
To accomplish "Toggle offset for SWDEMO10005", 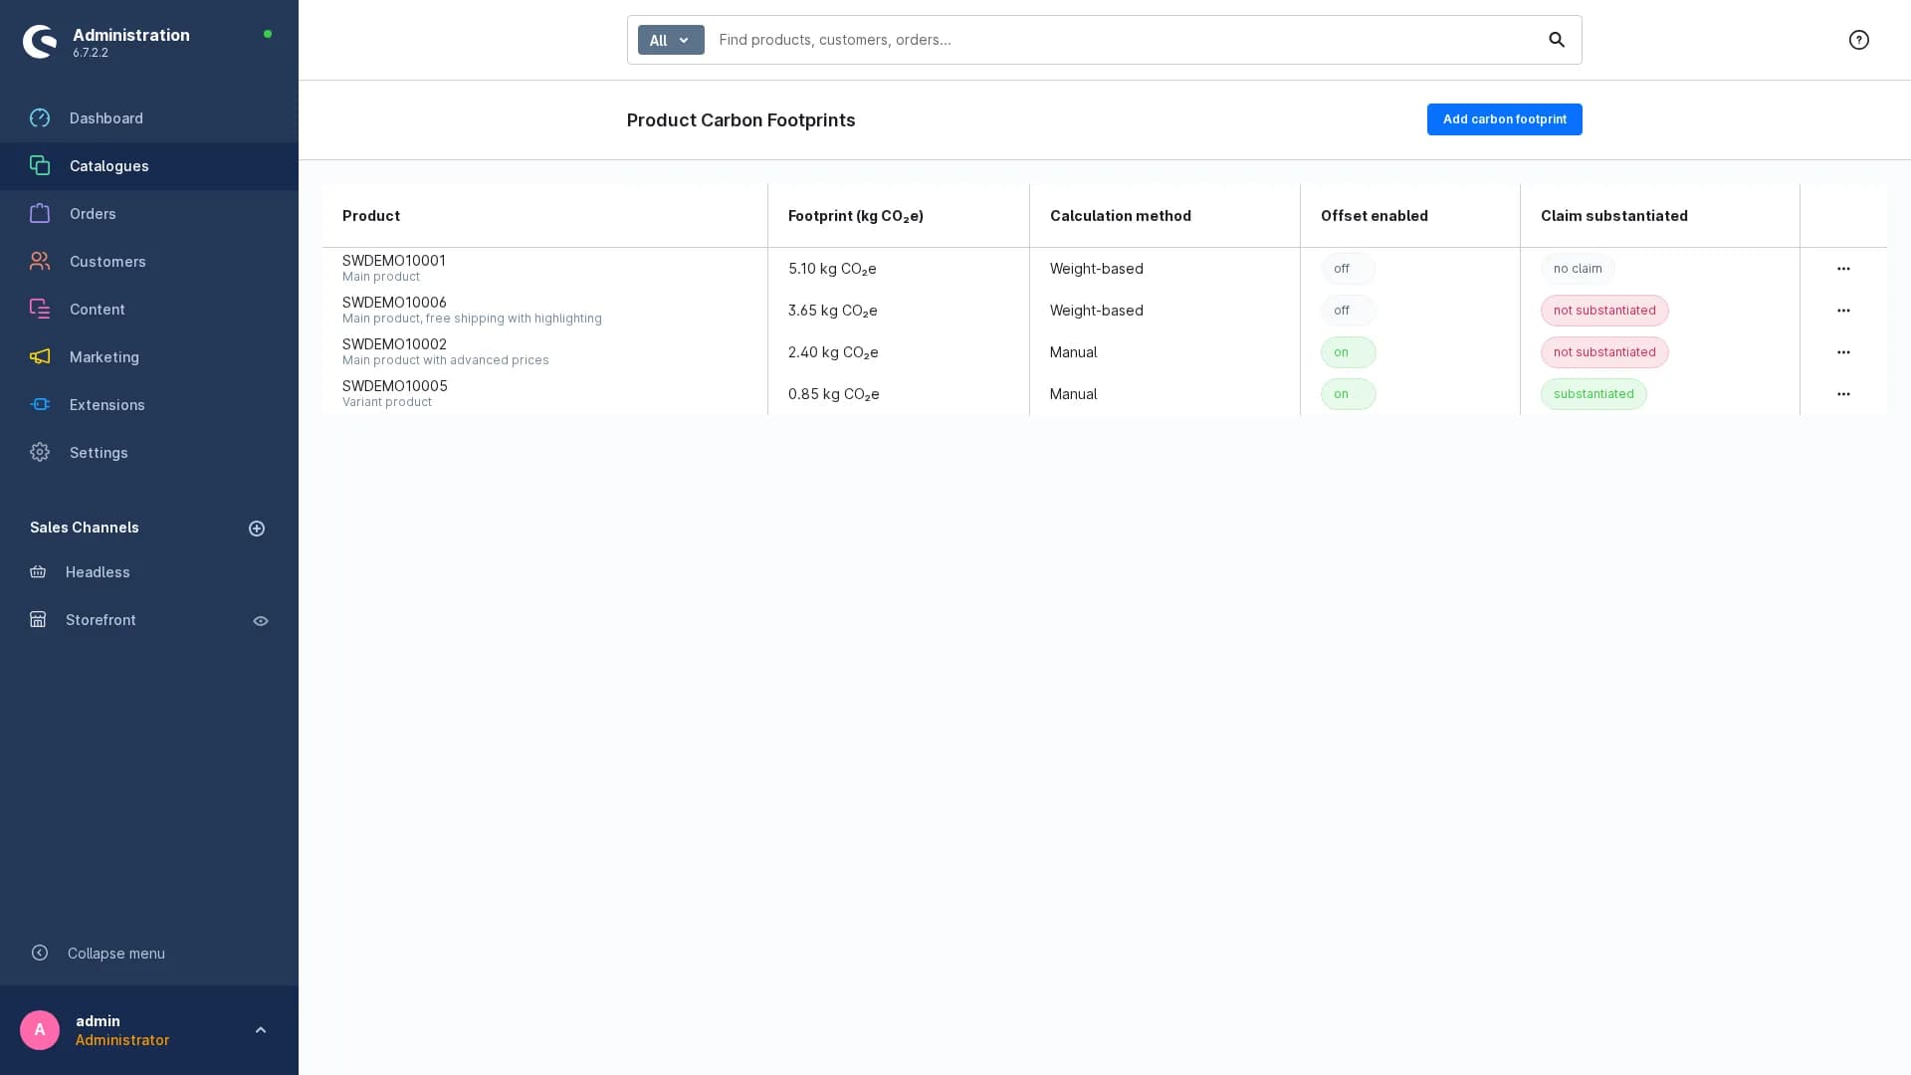I will tap(1348, 394).
